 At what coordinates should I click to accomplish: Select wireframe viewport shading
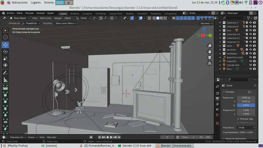coord(154,18)
